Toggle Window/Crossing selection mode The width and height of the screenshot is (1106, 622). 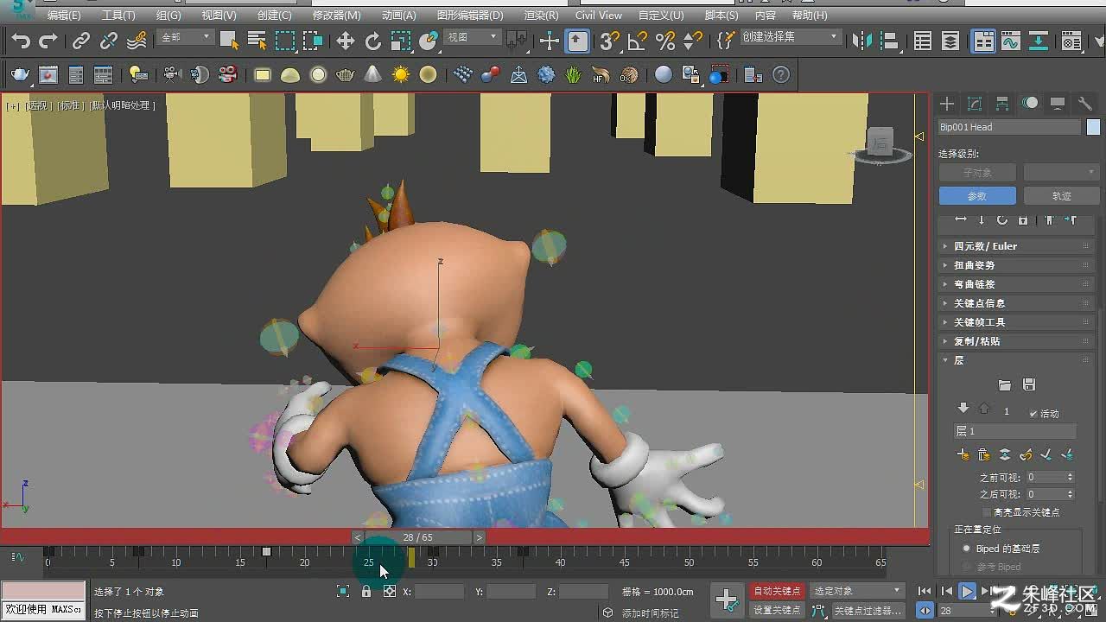point(313,41)
